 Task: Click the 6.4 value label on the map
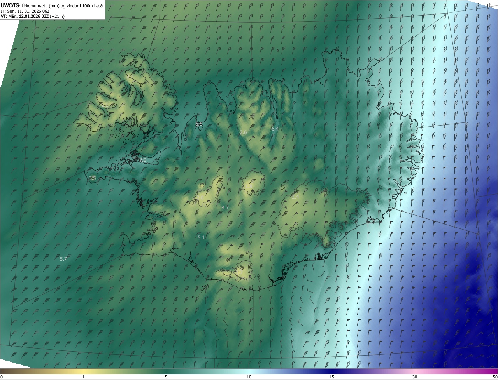click(x=275, y=129)
